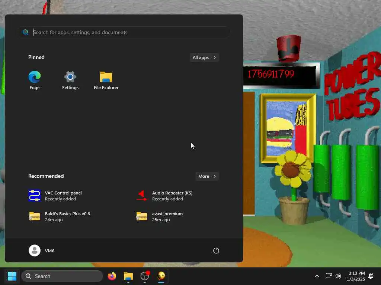The height and width of the screenshot is (285, 381).
Task: Click the 'Recommended' heading text
Action: [x=46, y=176]
